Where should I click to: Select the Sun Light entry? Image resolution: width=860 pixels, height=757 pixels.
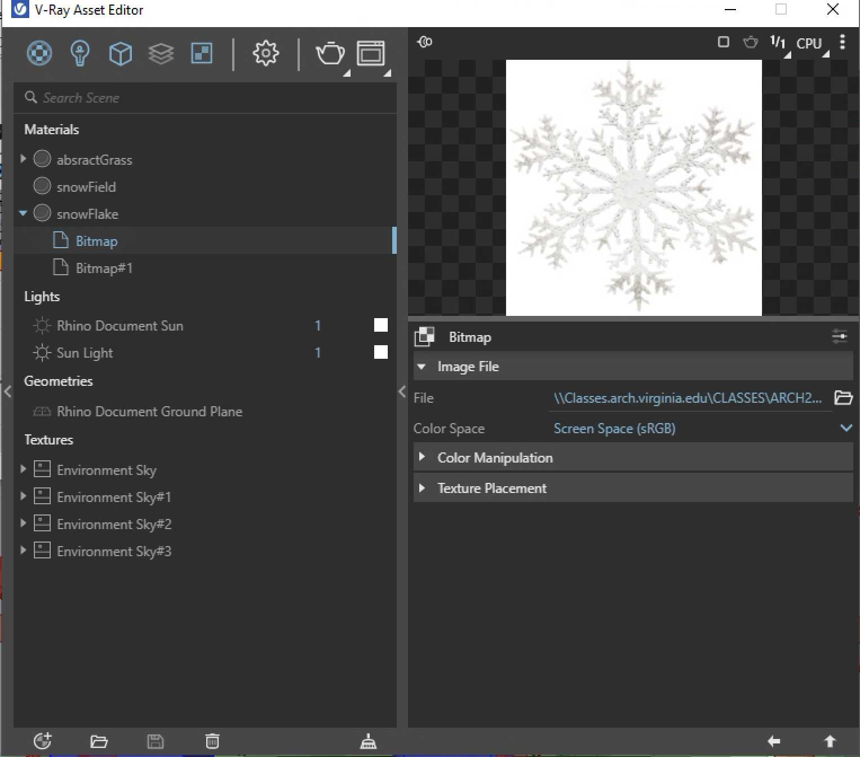pos(85,353)
